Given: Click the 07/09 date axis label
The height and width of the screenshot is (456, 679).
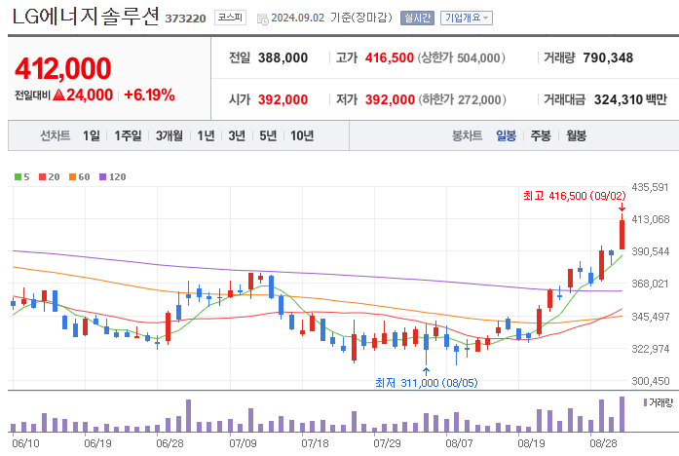Looking at the screenshot, I should tap(243, 443).
